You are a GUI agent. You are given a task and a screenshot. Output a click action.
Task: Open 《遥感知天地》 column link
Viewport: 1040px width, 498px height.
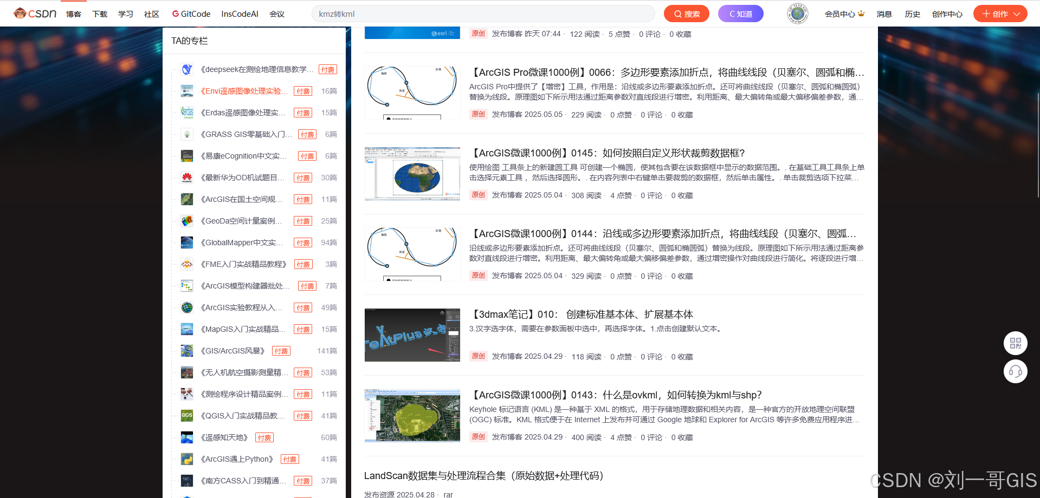tap(225, 437)
